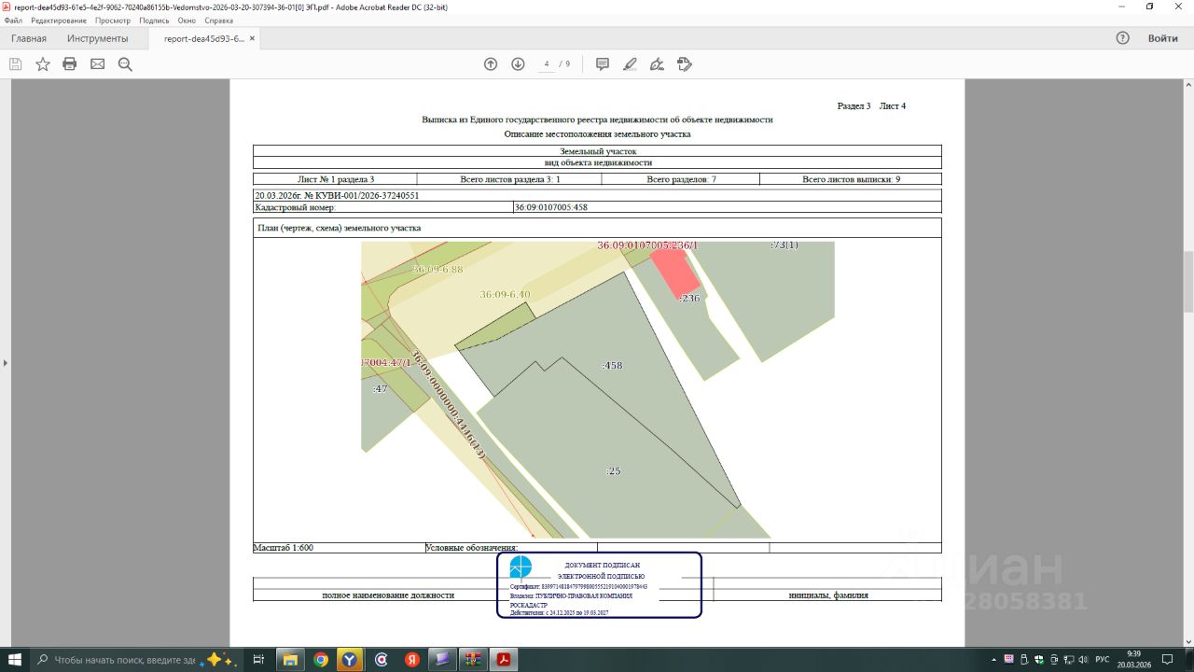Click the 36:09-6.88 zone label
The height and width of the screenshot is (672, 1194).
[437, 270]
